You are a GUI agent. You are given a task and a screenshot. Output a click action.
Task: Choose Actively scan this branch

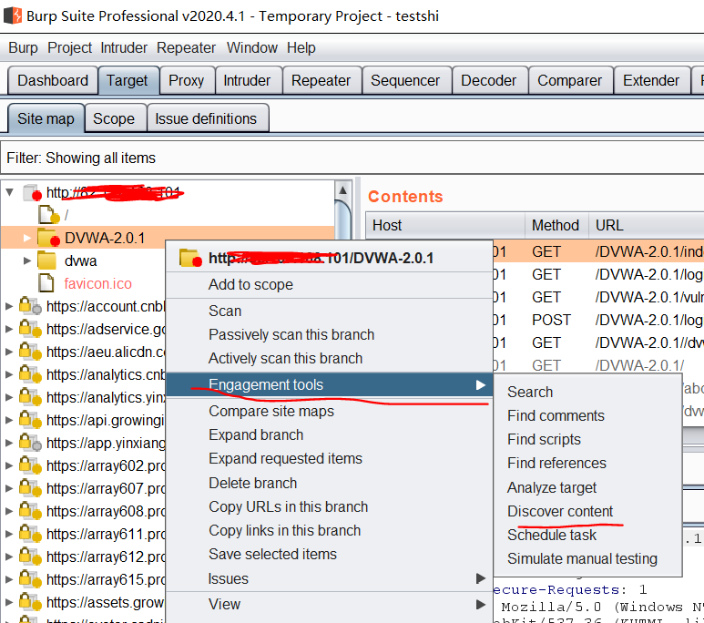coord(329,359)
